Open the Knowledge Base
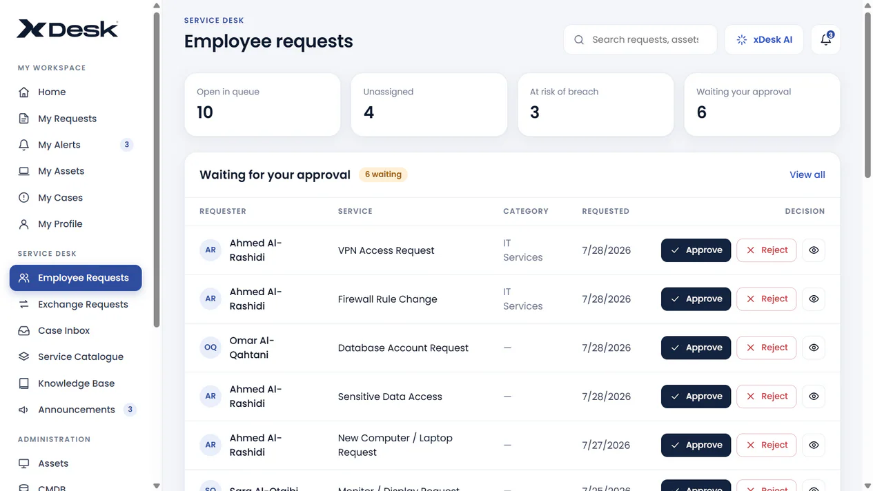Image resolution: width=873 pixels, height=491 pixels. point(76,383)
